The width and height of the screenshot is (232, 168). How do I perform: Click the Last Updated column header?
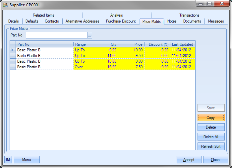pyautogui.click(x=183, y=44)
